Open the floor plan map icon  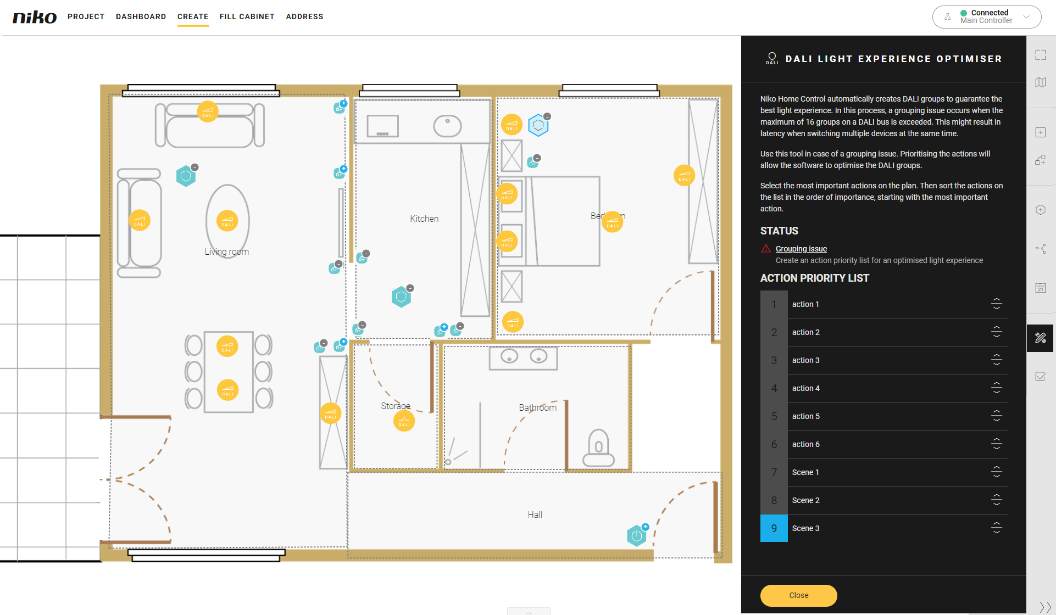point(1040,82)
